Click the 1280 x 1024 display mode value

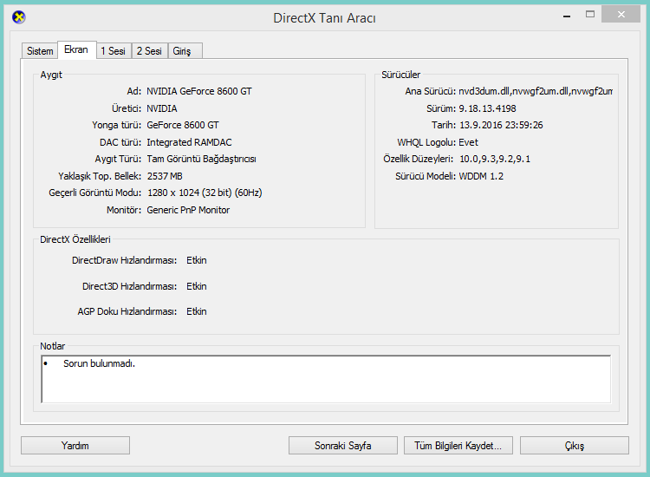pyautogui.click(x=205, y=193)
